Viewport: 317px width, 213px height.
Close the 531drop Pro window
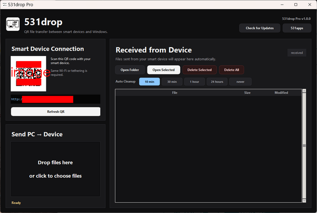point(309,4)
